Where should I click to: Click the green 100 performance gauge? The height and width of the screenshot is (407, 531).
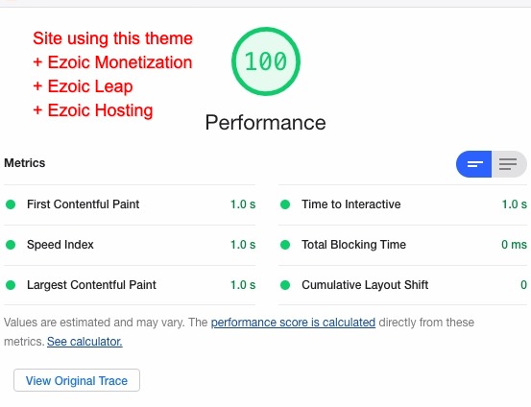(266, 61)
